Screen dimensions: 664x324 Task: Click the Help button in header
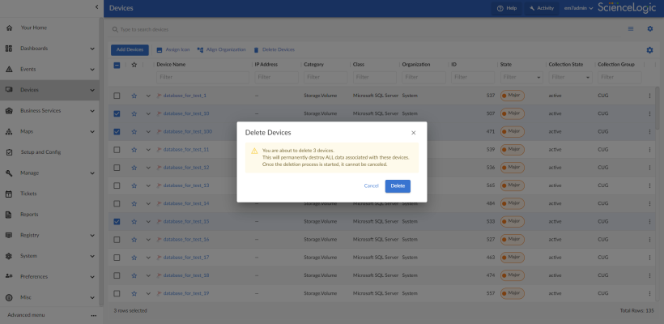(506, 8)
